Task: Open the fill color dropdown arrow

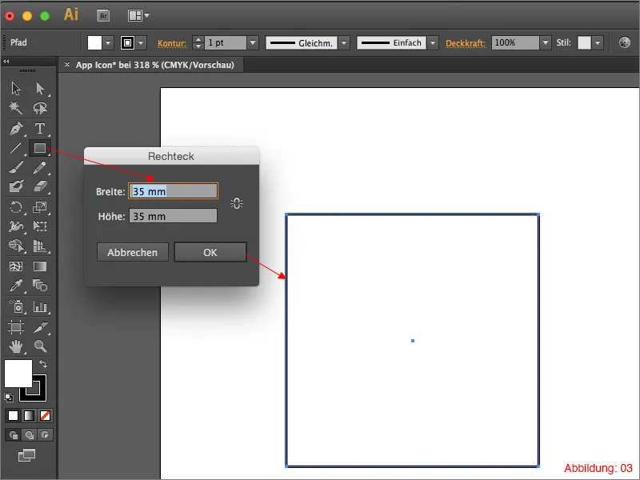Action: click(x=108, y=42)
